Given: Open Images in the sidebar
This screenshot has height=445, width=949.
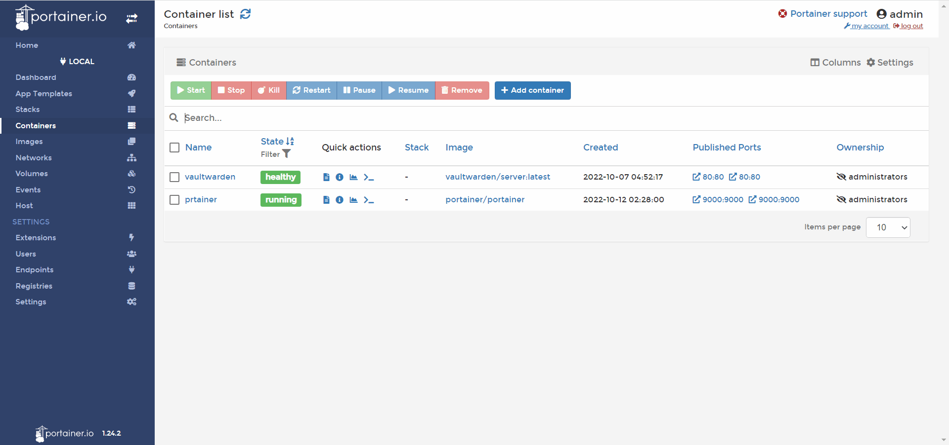Looking at the screenshot, I should [77, 142].
